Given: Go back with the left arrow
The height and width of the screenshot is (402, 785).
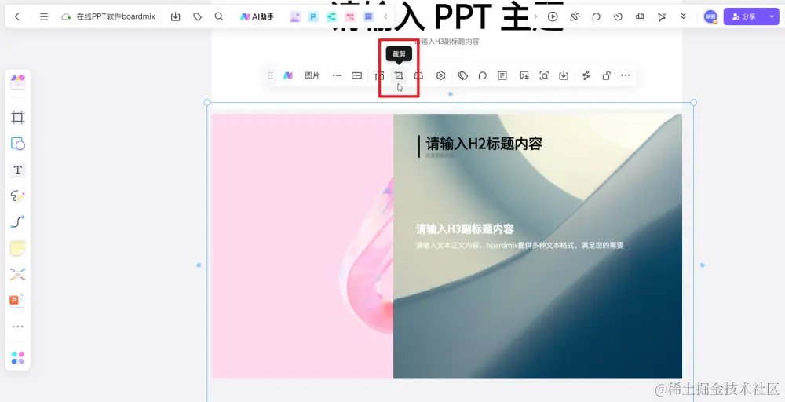Looking at the screenshot, I should pyautogui.click(x=17, y=16).
